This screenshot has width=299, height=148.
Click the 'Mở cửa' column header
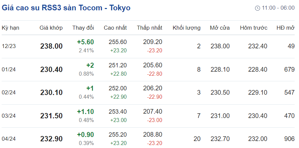click(x=220, y=28)
